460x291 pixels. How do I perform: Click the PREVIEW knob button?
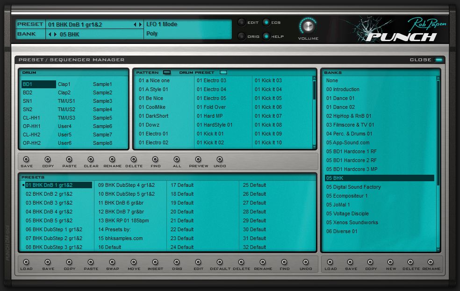[198, 159]
